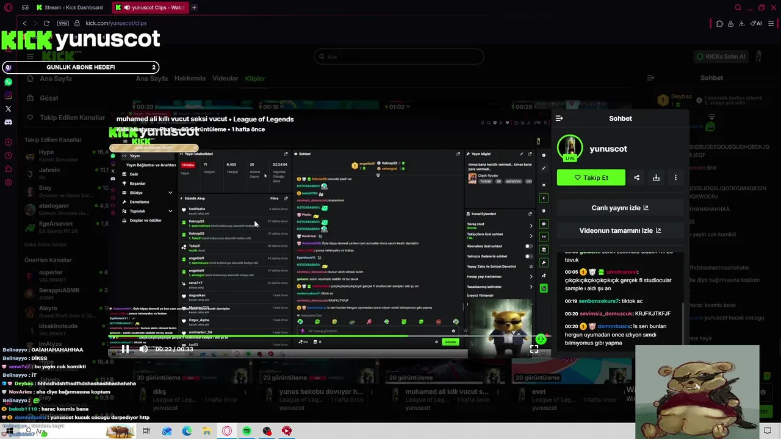Mute the clip with the speaker icon
Viewport: 781px width, 439px height.
coord(143,349)
